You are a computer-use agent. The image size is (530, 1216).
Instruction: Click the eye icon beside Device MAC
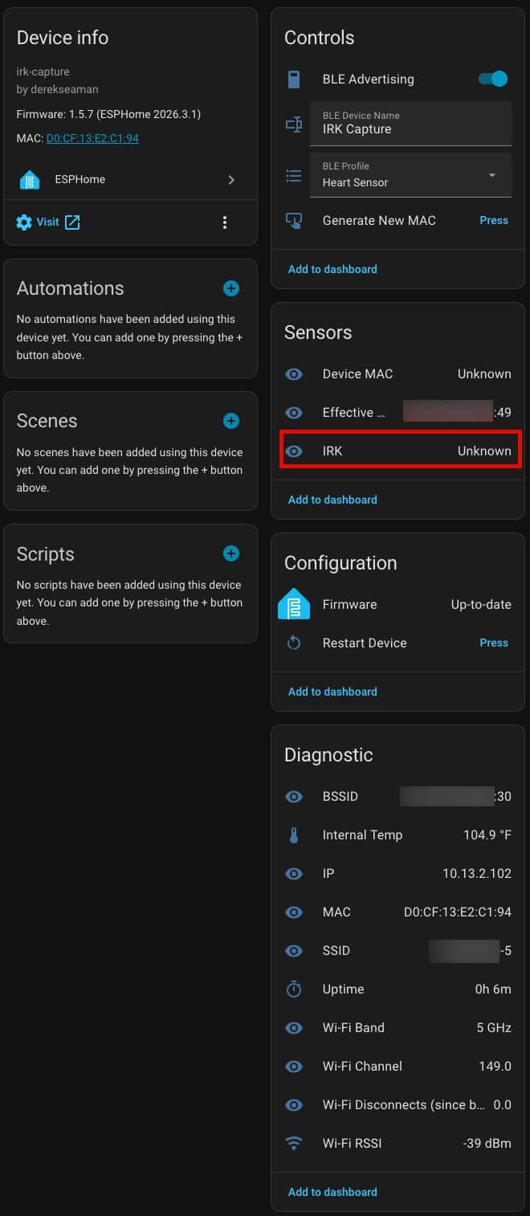[x=294, y=374]
